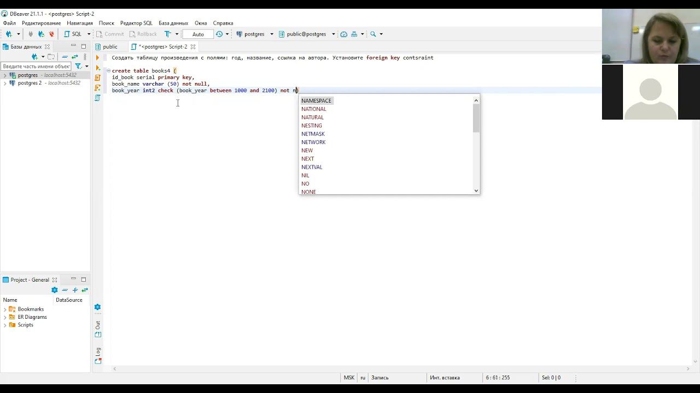The image size is (700, 393).
Task: Execute SQL statement with orange arrow
Action: 97,57
